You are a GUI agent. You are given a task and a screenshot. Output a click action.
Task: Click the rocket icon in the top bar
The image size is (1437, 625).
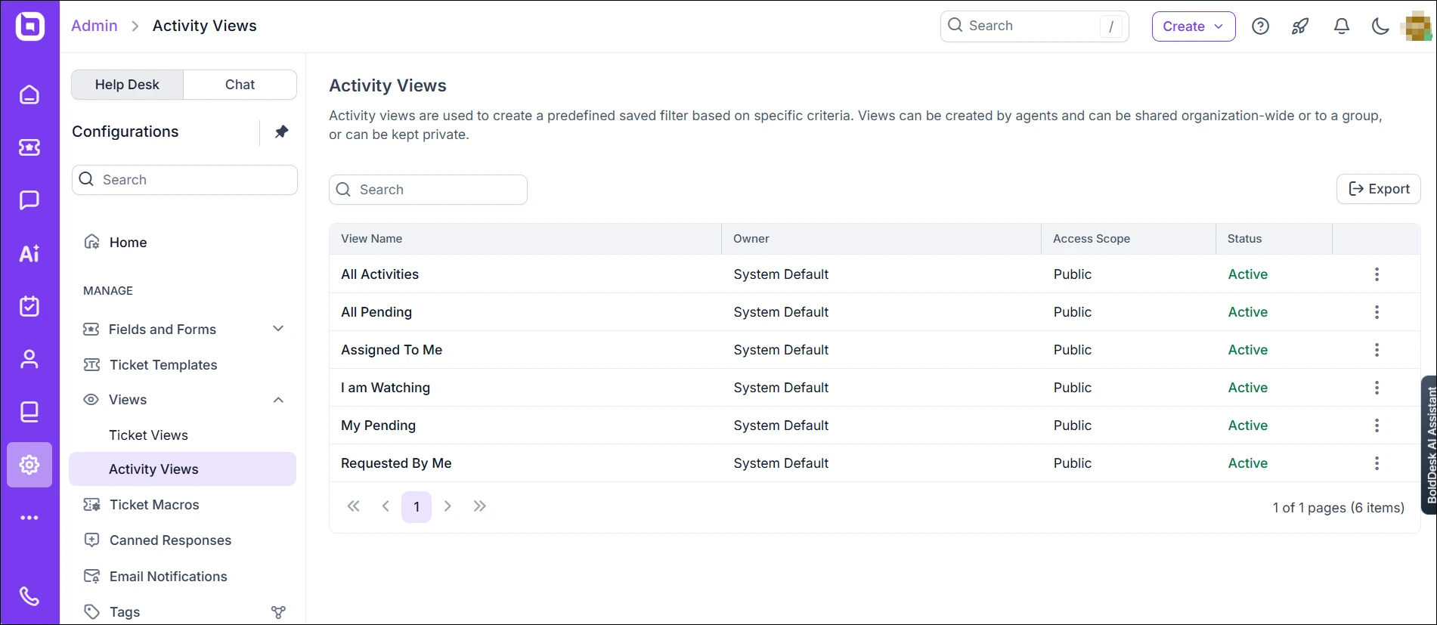tap(1300, 26)
